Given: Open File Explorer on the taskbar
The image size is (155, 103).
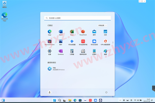Looking at the screenshot, I should coord(70,100).
